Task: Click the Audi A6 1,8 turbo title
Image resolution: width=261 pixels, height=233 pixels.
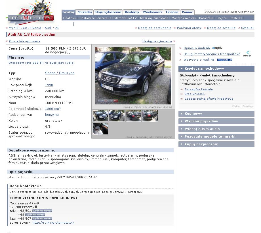Action: 31,34
